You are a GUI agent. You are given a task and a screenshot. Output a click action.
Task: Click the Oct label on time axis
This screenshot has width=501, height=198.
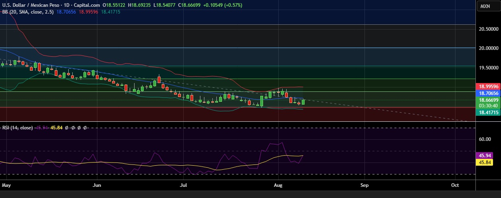(x=455, y=185)
